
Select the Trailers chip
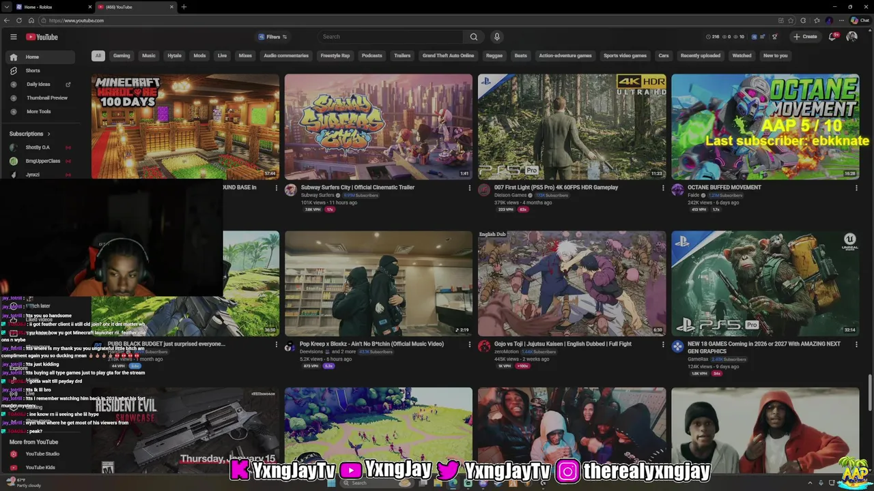[402, 56]
